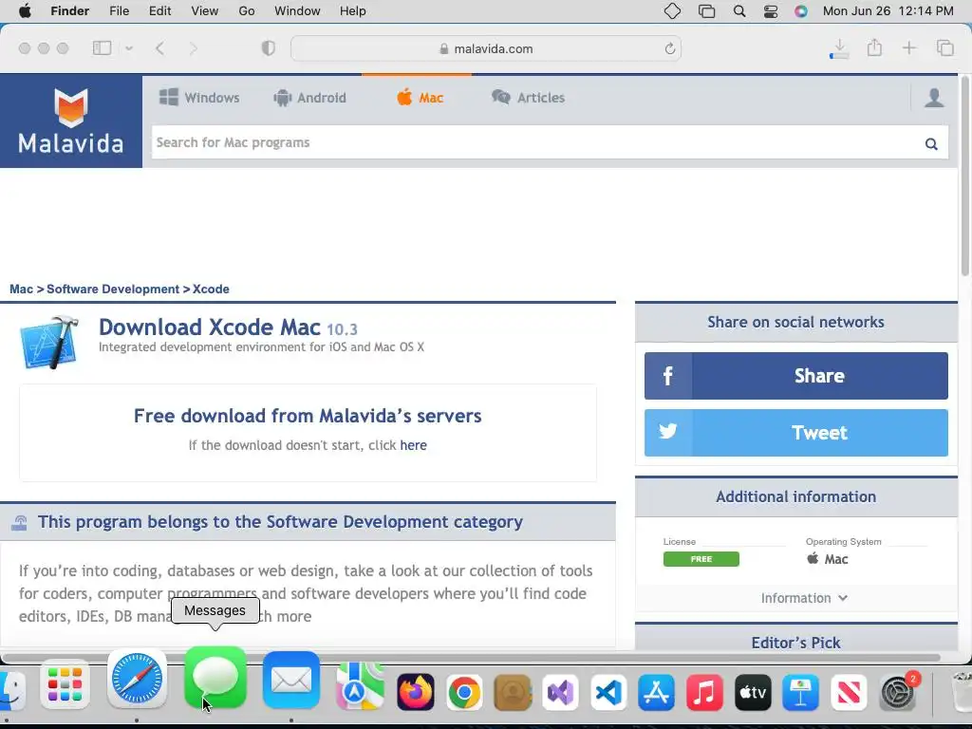
Task: Open the File menu
Action: tap(119, 11)
